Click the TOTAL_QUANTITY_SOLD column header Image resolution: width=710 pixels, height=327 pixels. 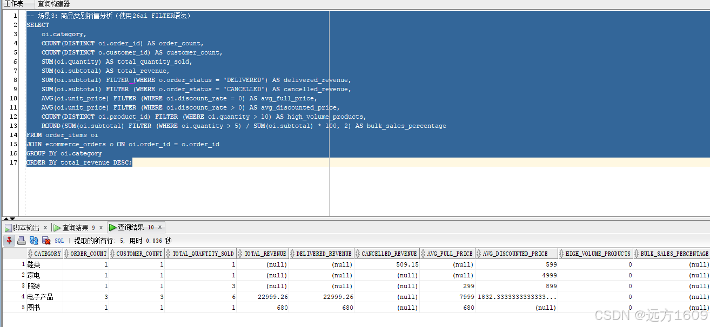click(200, 254)
